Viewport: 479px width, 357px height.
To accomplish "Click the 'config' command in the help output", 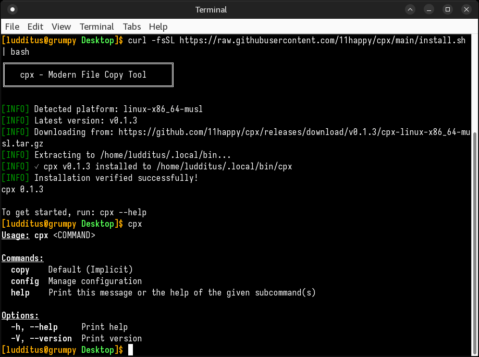I will click(x=25, y=281).
